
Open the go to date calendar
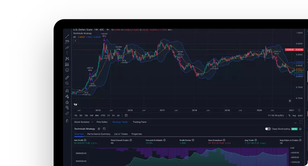126,116
